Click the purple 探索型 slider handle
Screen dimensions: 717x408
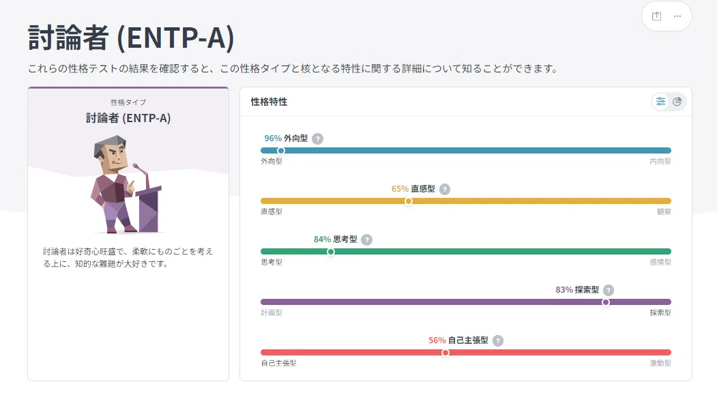click(605, 302)
